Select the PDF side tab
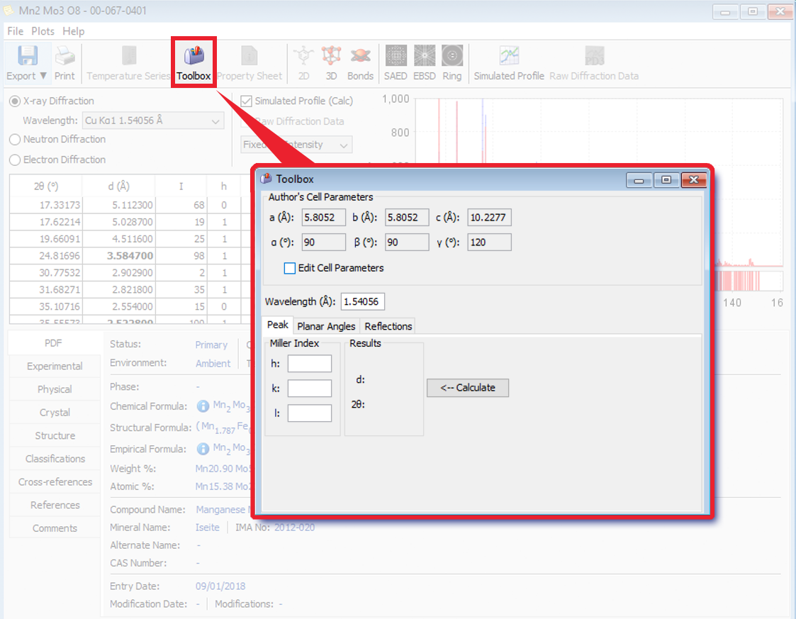The width and height of the screenshot is (796, 619). tap(55, 343)
